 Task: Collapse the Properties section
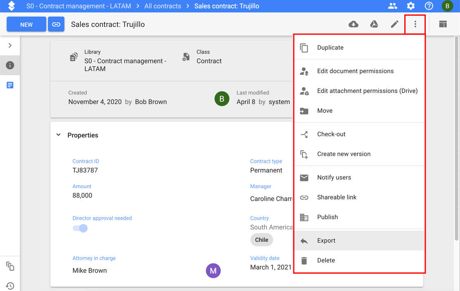59,135
